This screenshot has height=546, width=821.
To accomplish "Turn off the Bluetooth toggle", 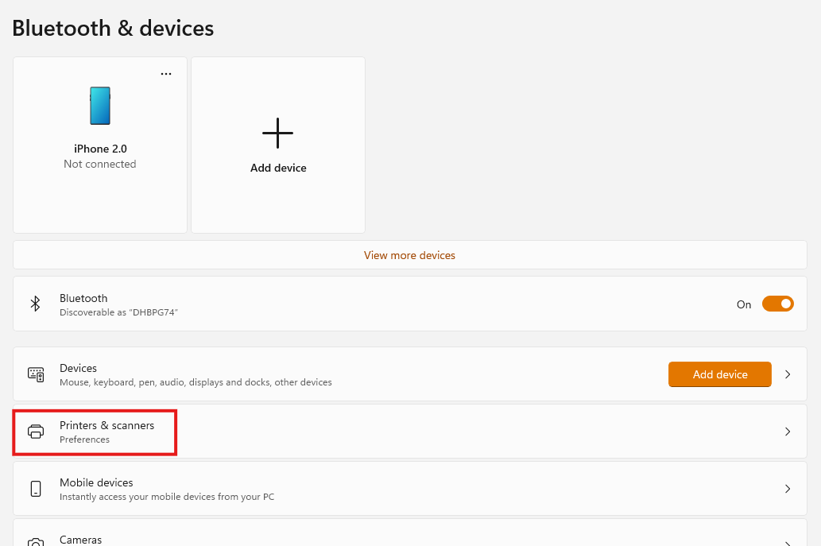I will click(777, 304).
